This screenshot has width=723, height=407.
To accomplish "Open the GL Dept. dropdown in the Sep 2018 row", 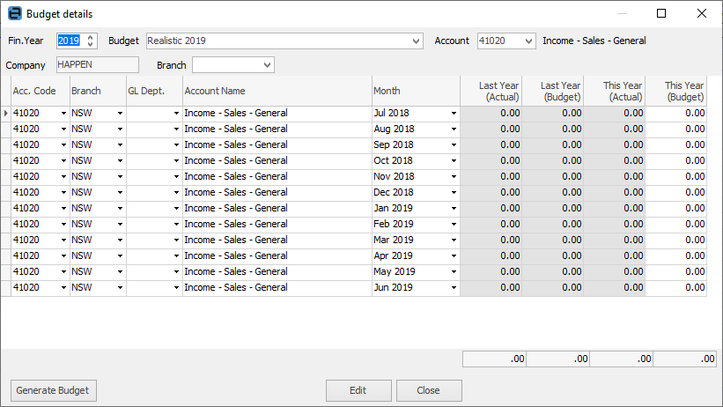I will click(x=176, y=145).
